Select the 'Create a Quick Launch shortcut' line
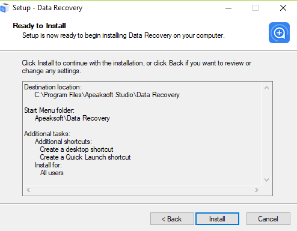This screenshot has width=297, height=231. pyautogui.click(x=85, y=157)
